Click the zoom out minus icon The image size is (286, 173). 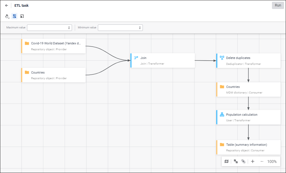click(262, 161)
